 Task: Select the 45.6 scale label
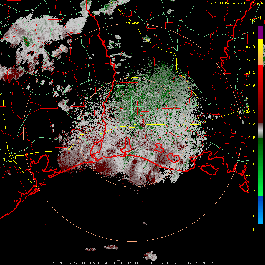251,85
